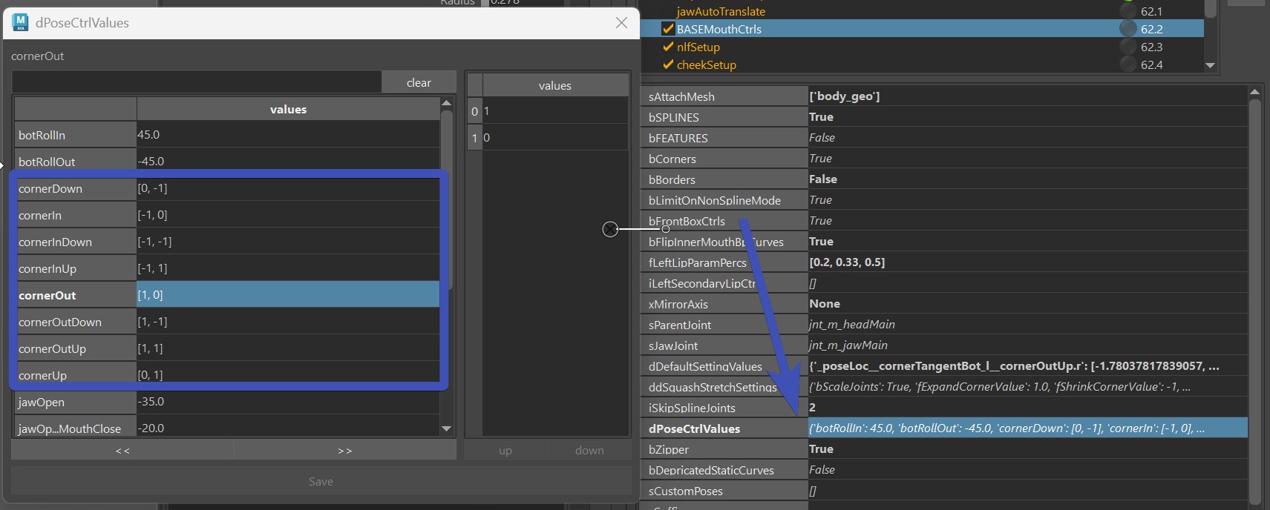Image resolution: width=1270 pixels, height=510 pixels.
Task: Toggle the BASEMouthCtrls checkmark
Action: [668, 29]
